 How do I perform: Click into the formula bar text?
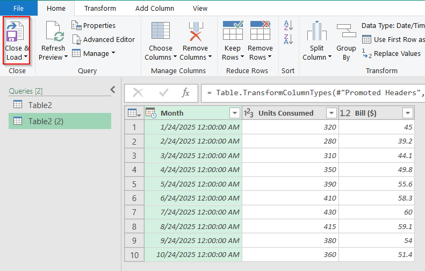[314, 93]
